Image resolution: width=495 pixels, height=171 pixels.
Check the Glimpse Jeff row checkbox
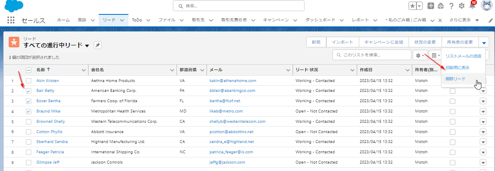coord(28,162)
